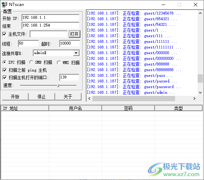Screen dimensions: 204x180
Task: Click the 类型 column header
Action: pyautogui.click(x=179, y=108)
